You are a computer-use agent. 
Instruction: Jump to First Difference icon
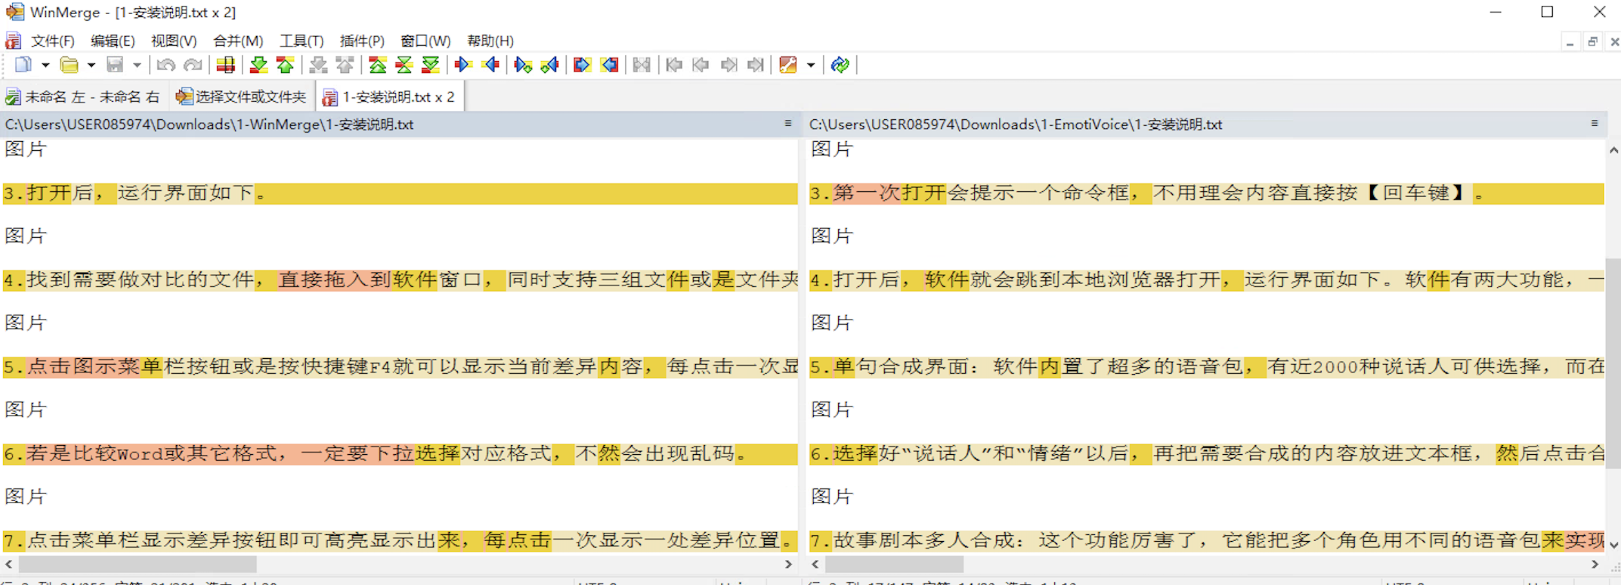pos(377,64)
